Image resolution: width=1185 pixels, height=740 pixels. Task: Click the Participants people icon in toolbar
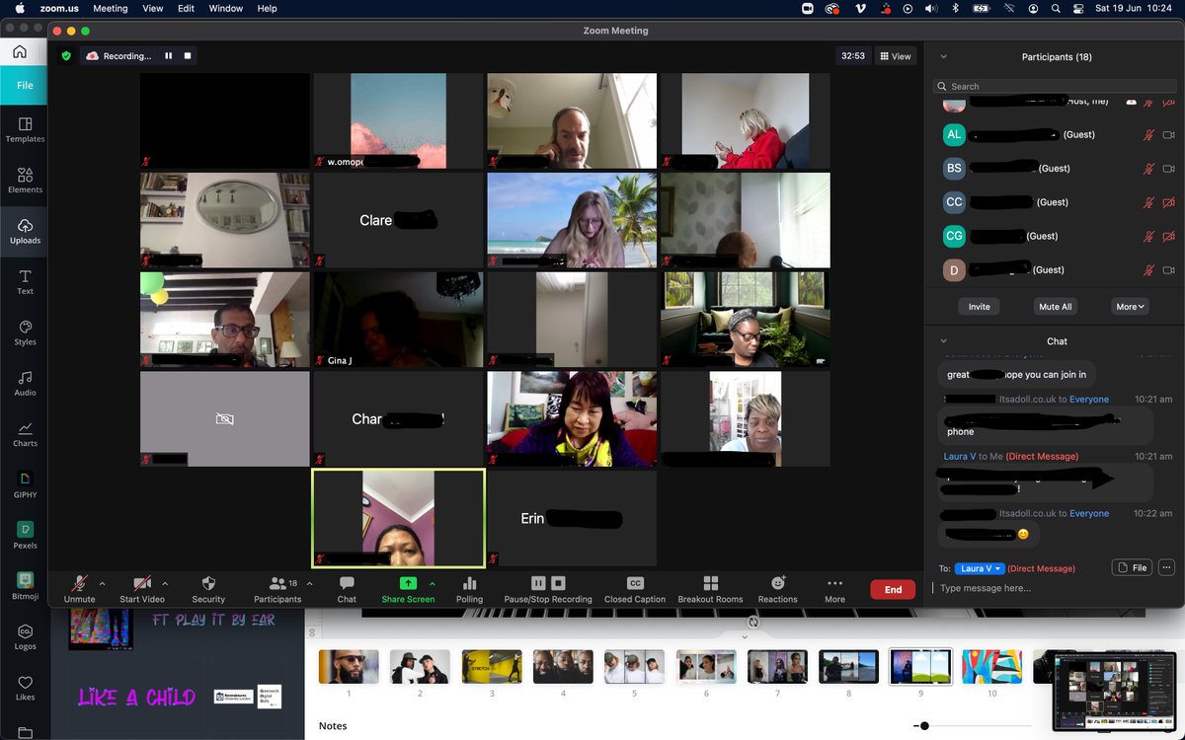277,583
